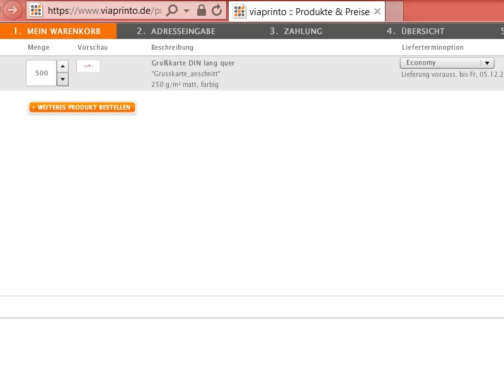Click the viaprinto favicon in address bar
The width and height of the screenshot is (504, 378).
click(36, 11)
